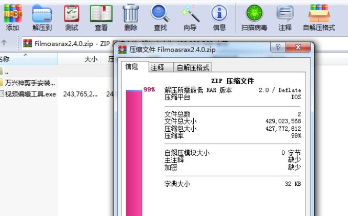The width and height of the screenshot is (348, 216).
Task: Click the pink compression ratio bar
Action: [134, 153]
